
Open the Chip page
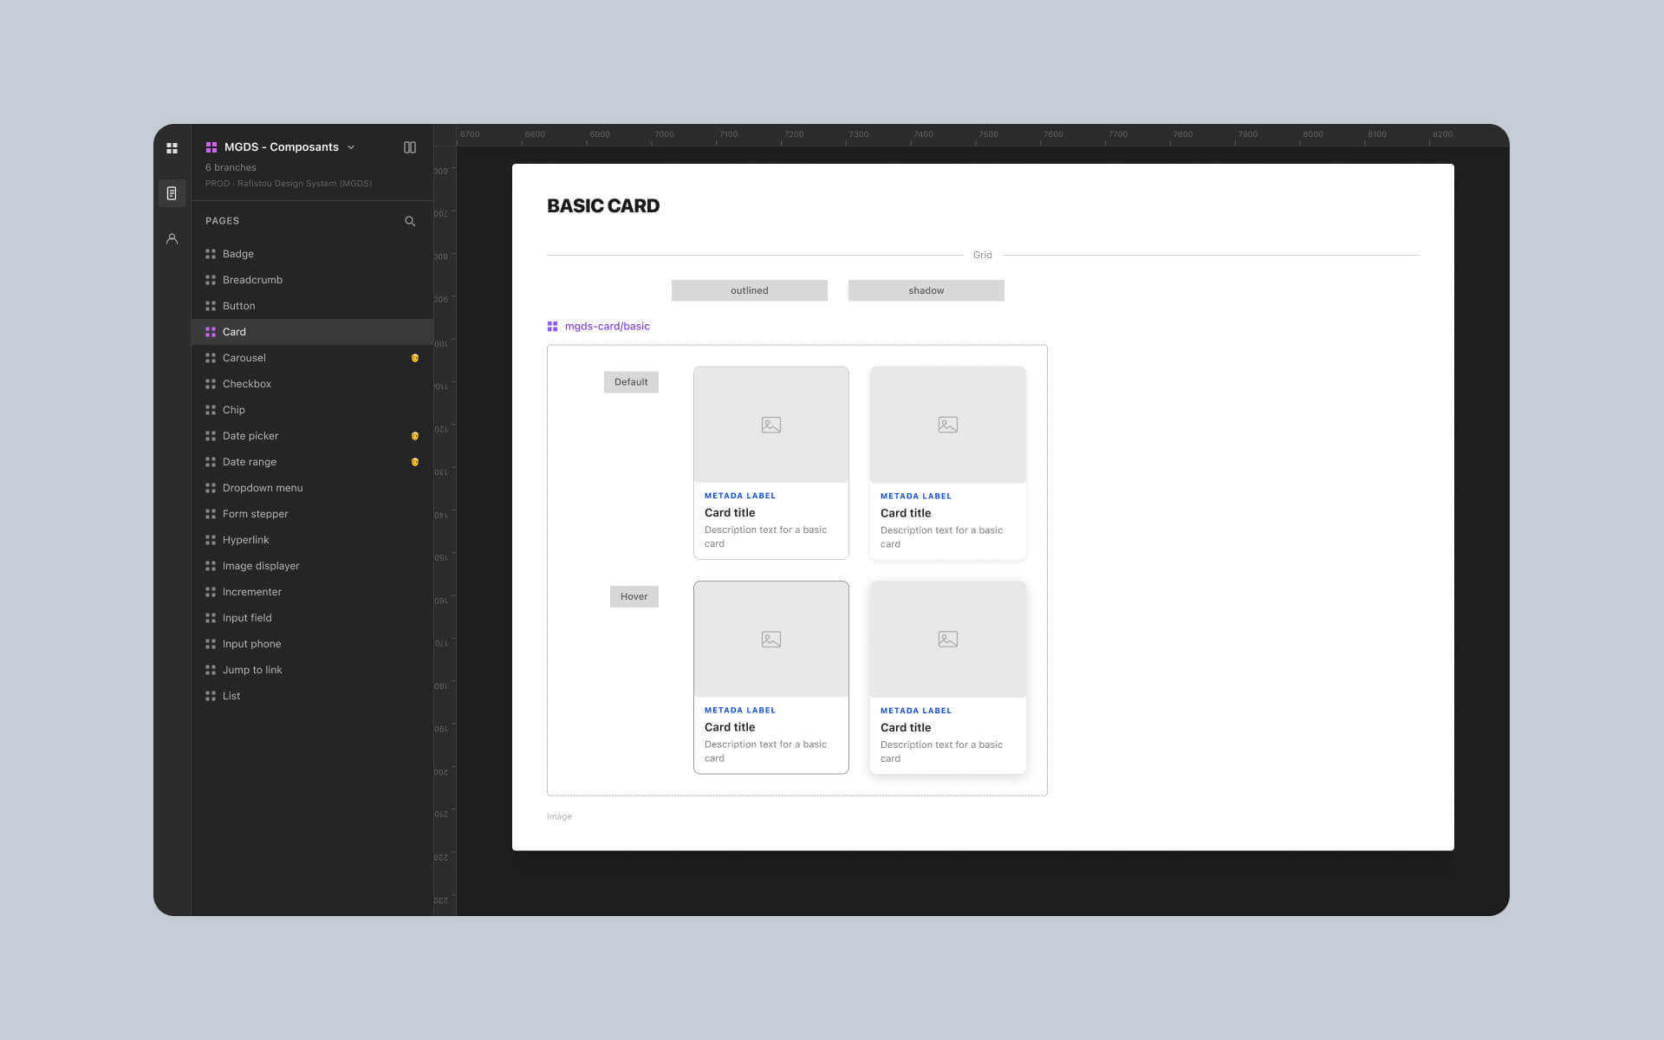coord(312,410)
